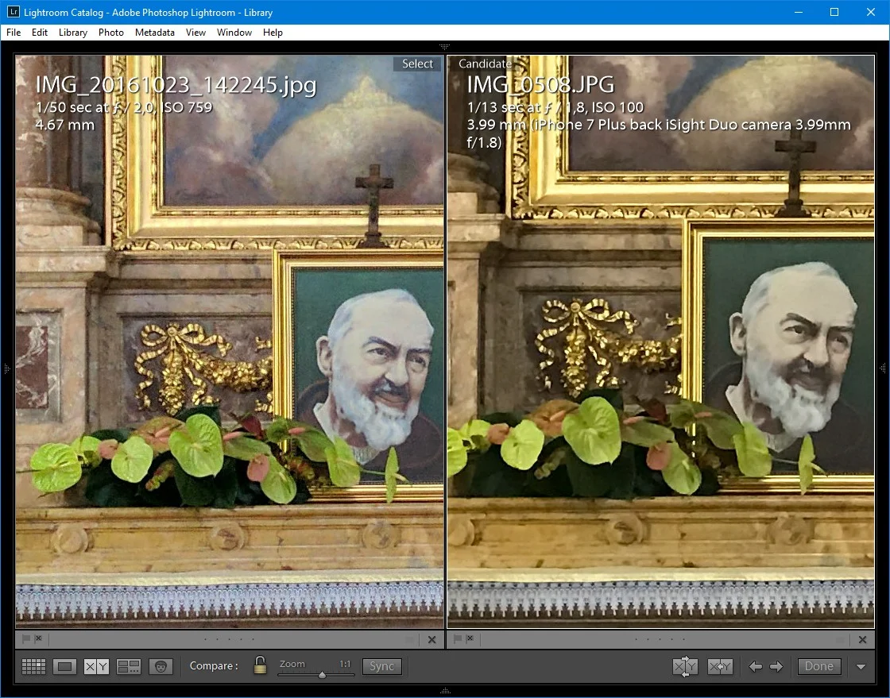Click the '1/50 sec at f / 2,0, ISO 759' text
Image resolution: width=890 pixels, height=698 pixels.
124,108
